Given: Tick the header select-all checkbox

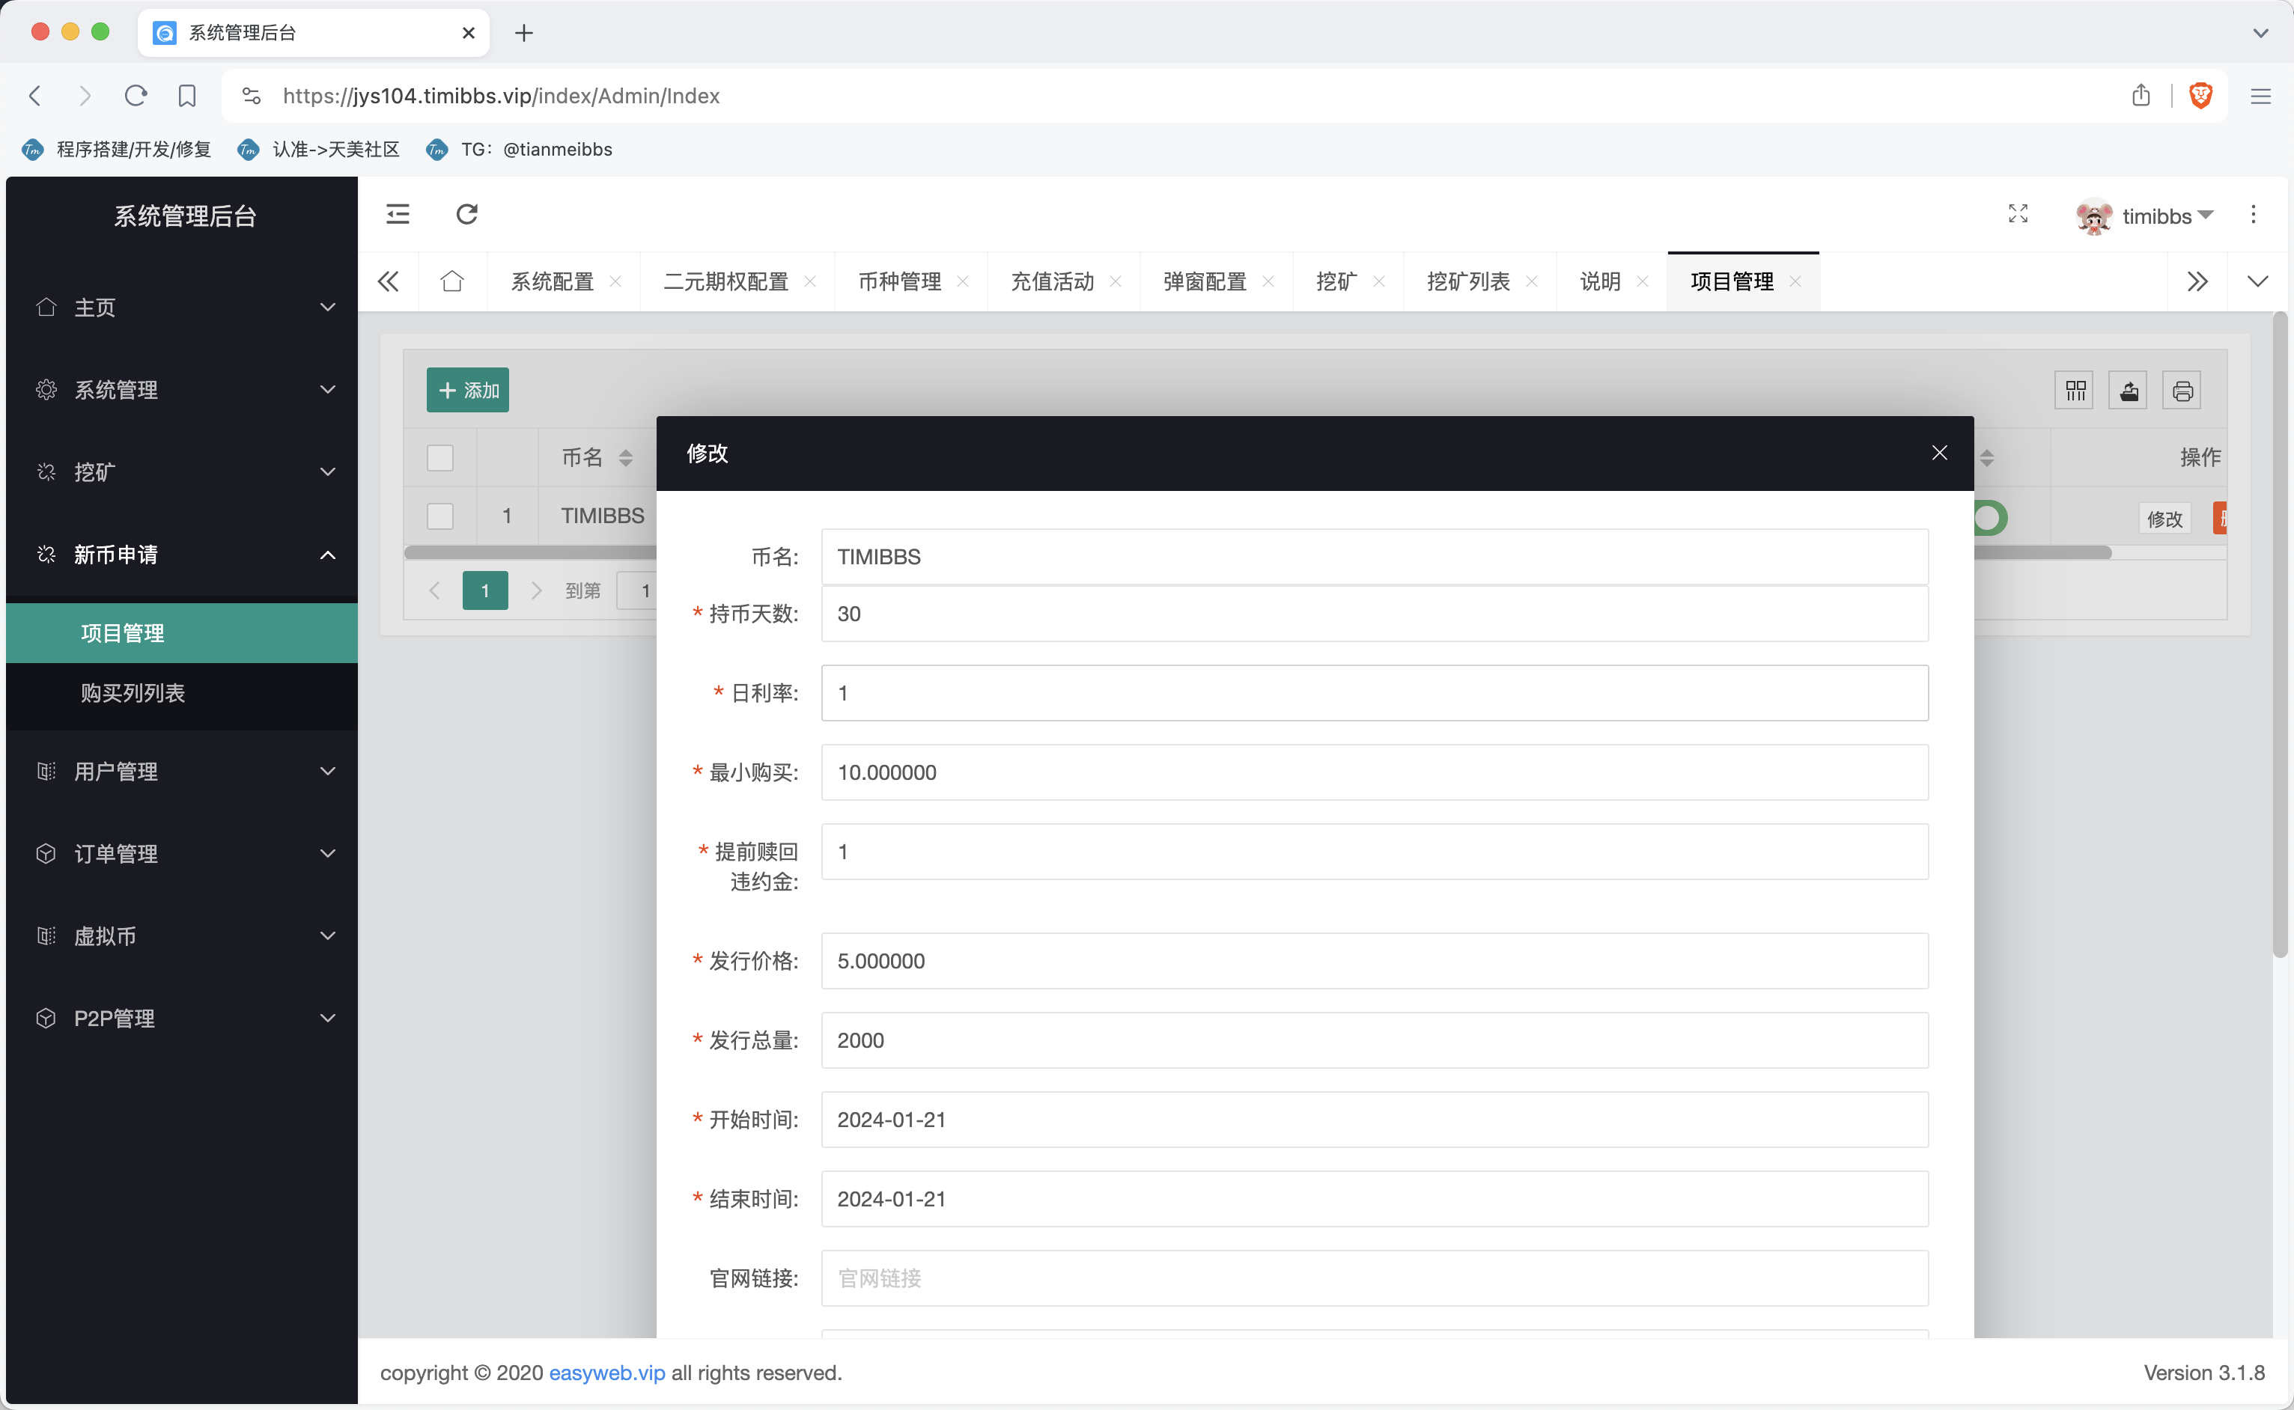Looking at the screenshot, I should [439, 458].
